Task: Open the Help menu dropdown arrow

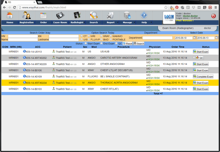Action: (151, 23)
